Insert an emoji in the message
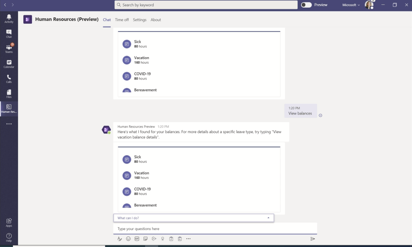The image size is (412, 247). pos(128,239)
